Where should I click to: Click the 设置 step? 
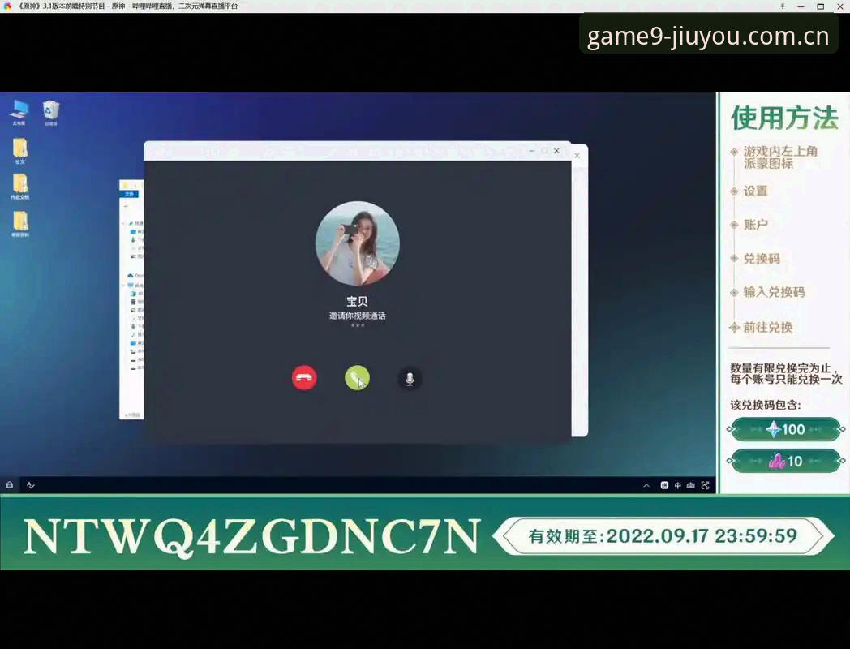(x=755, y=191)
